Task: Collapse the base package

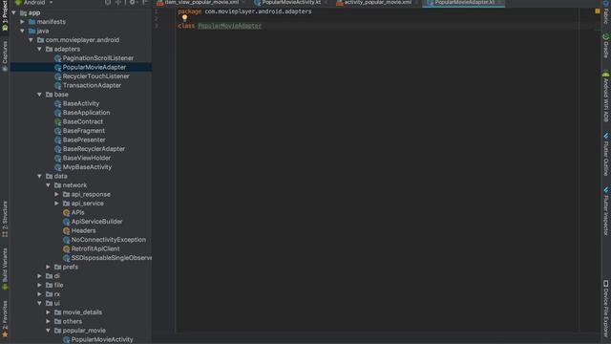Action: (40, 95)
